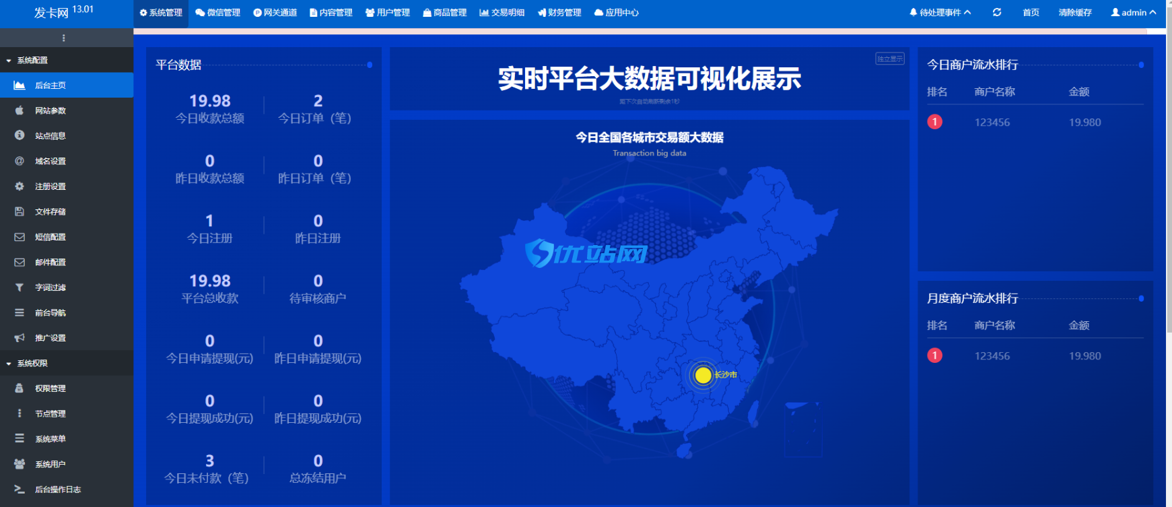Click the 今日未付款（笔） stat
Image resolution: width=1172 pixels, height=507 pixels.
(207, 469)
